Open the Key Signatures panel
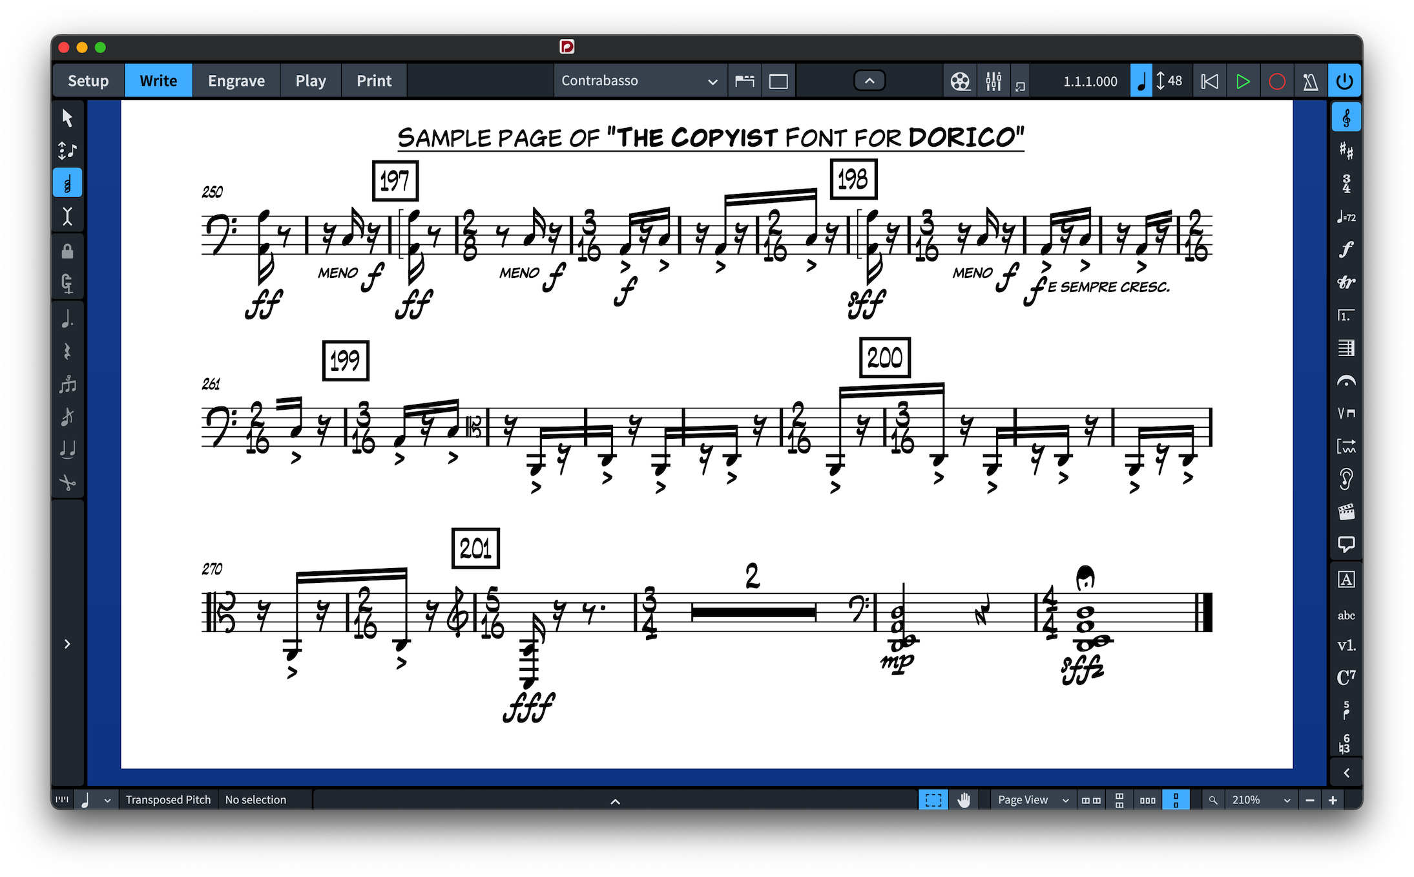 1346,151
